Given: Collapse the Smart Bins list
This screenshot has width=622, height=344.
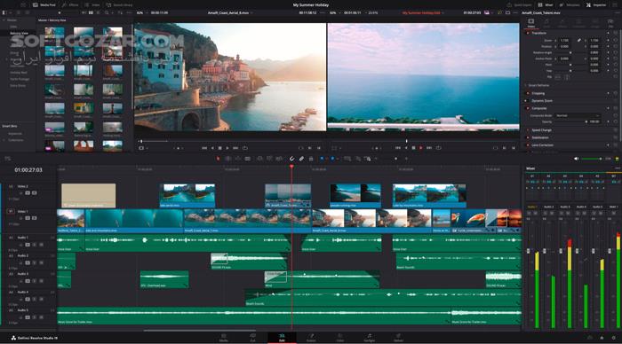Looking at the screenshot, I should (10, 126).
